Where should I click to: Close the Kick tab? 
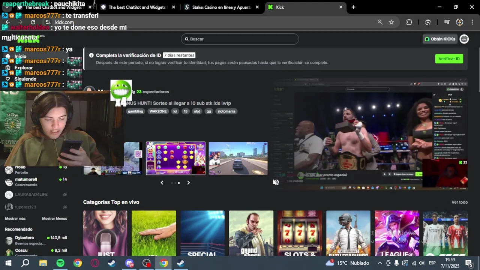(x=340, y=7)
